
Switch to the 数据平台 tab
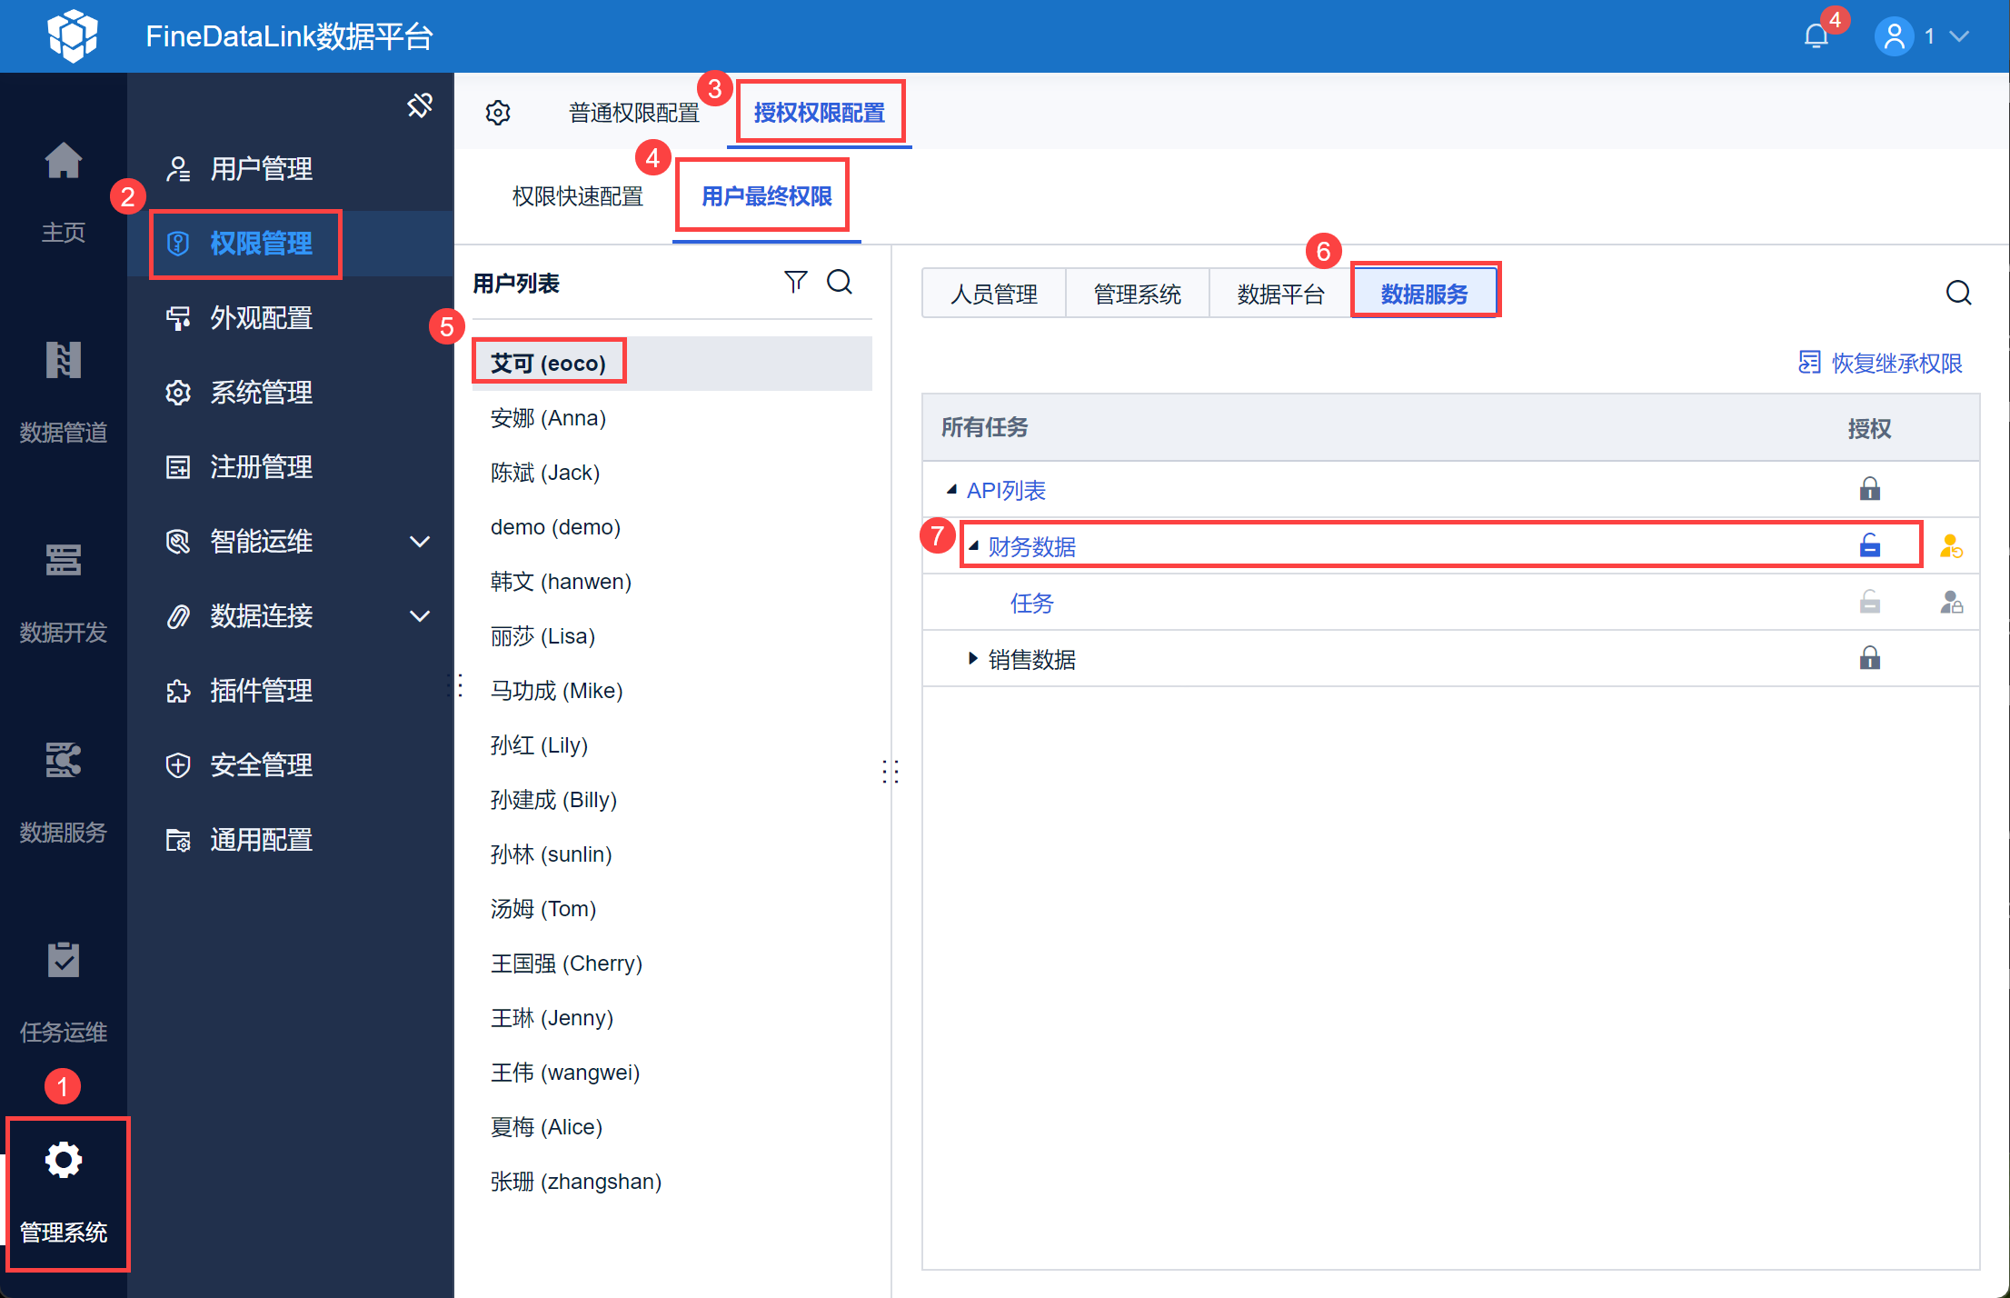1280,294
